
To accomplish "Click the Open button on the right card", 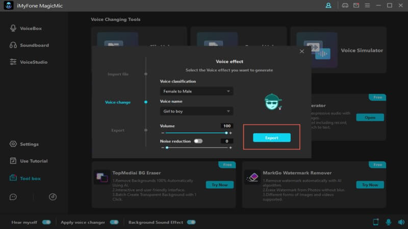I will pos(370,118).
